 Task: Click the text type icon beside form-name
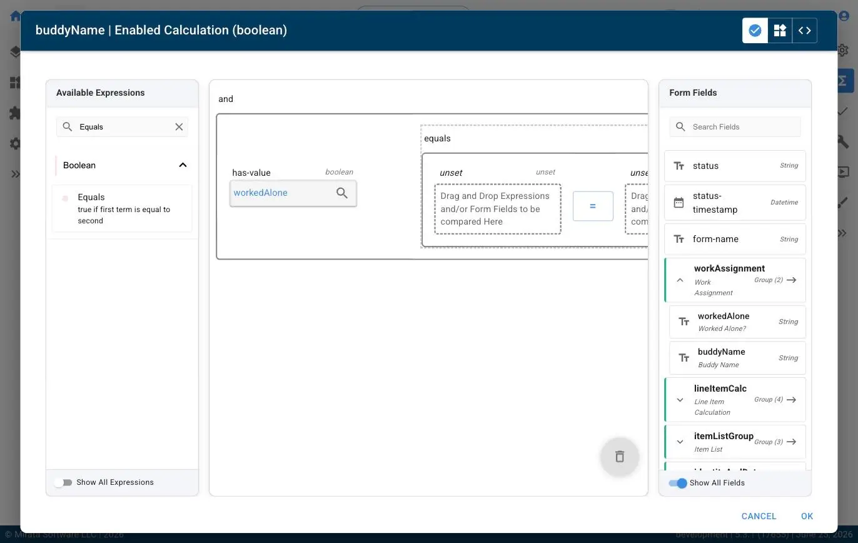point(679,239)
